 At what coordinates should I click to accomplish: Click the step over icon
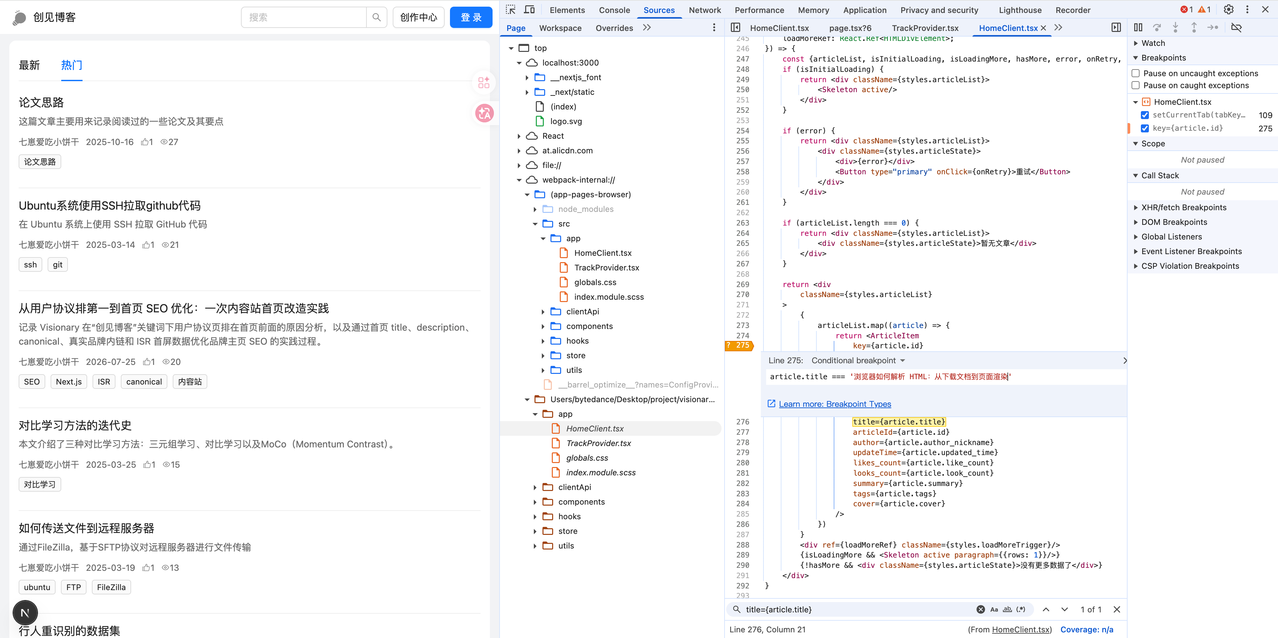point(1157,28)
